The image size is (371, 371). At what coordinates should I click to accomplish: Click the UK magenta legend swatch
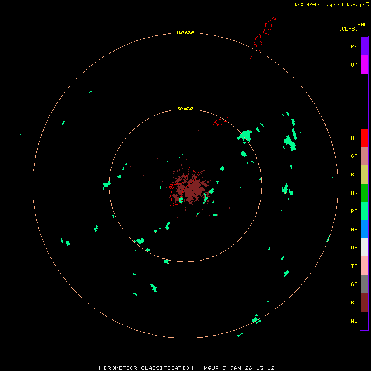(364, 65)
